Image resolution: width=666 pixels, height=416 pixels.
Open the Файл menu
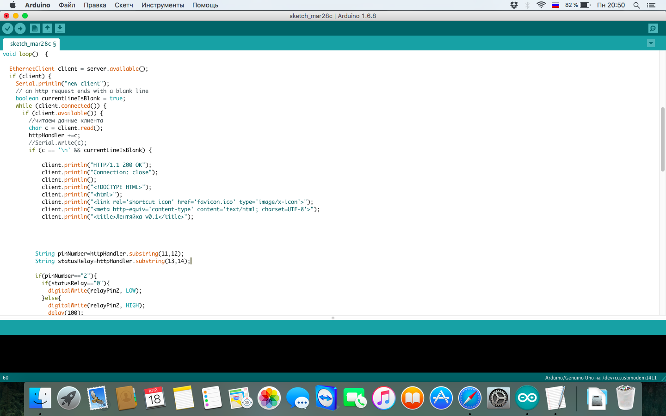[x=67, y=5]
